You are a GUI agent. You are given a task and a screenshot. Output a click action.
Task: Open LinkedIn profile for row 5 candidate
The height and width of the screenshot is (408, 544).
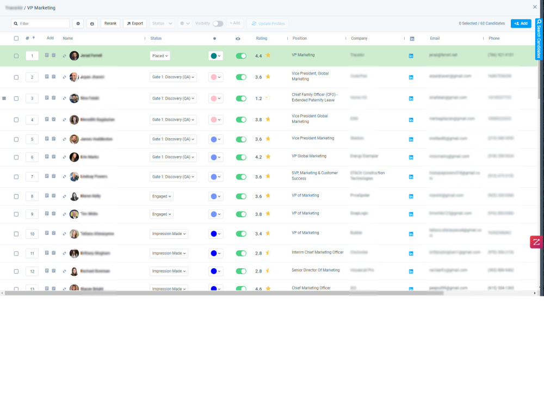pos(411,139)
